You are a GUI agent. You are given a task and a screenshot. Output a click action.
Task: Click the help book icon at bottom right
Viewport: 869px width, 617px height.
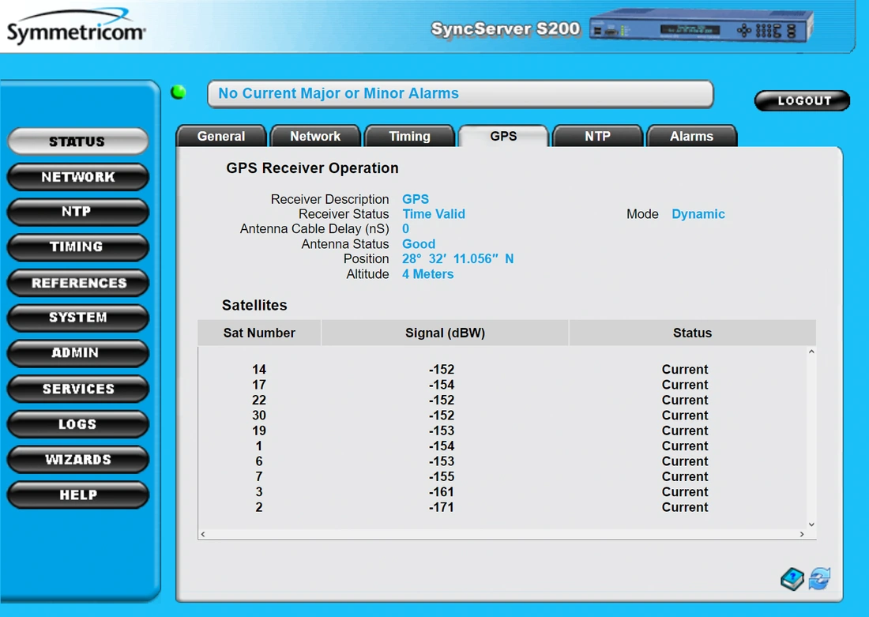click(792, 579)
